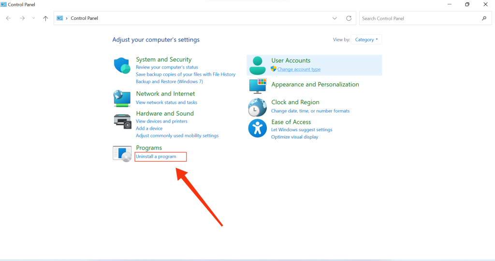Click the shield icon beside Change account type
The height and width of the screenshot is (261, 495).
click(x=274, y=69)
